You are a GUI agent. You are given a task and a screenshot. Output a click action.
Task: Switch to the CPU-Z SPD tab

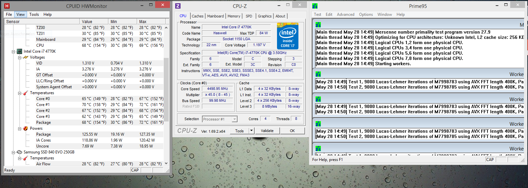pyautogui.click(x=249, y=16)
